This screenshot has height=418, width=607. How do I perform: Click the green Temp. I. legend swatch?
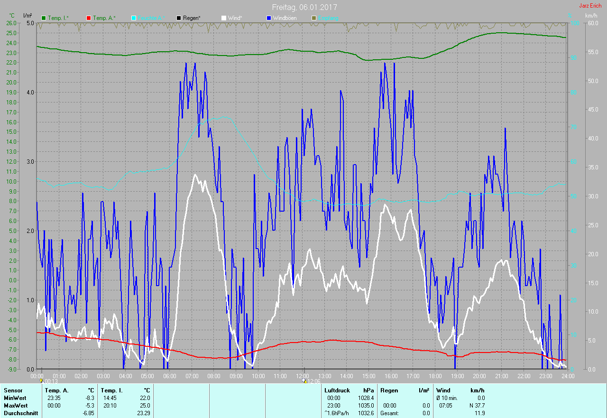(44, 18)
